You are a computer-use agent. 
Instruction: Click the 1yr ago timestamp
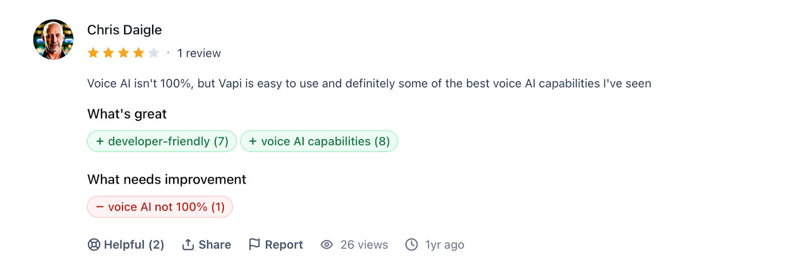click(444, 244)
